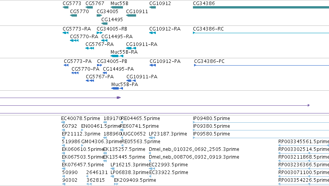Select the EN00461.5prime EST label
The width and height of the screenshot is (329, 186).
[101, 126]
